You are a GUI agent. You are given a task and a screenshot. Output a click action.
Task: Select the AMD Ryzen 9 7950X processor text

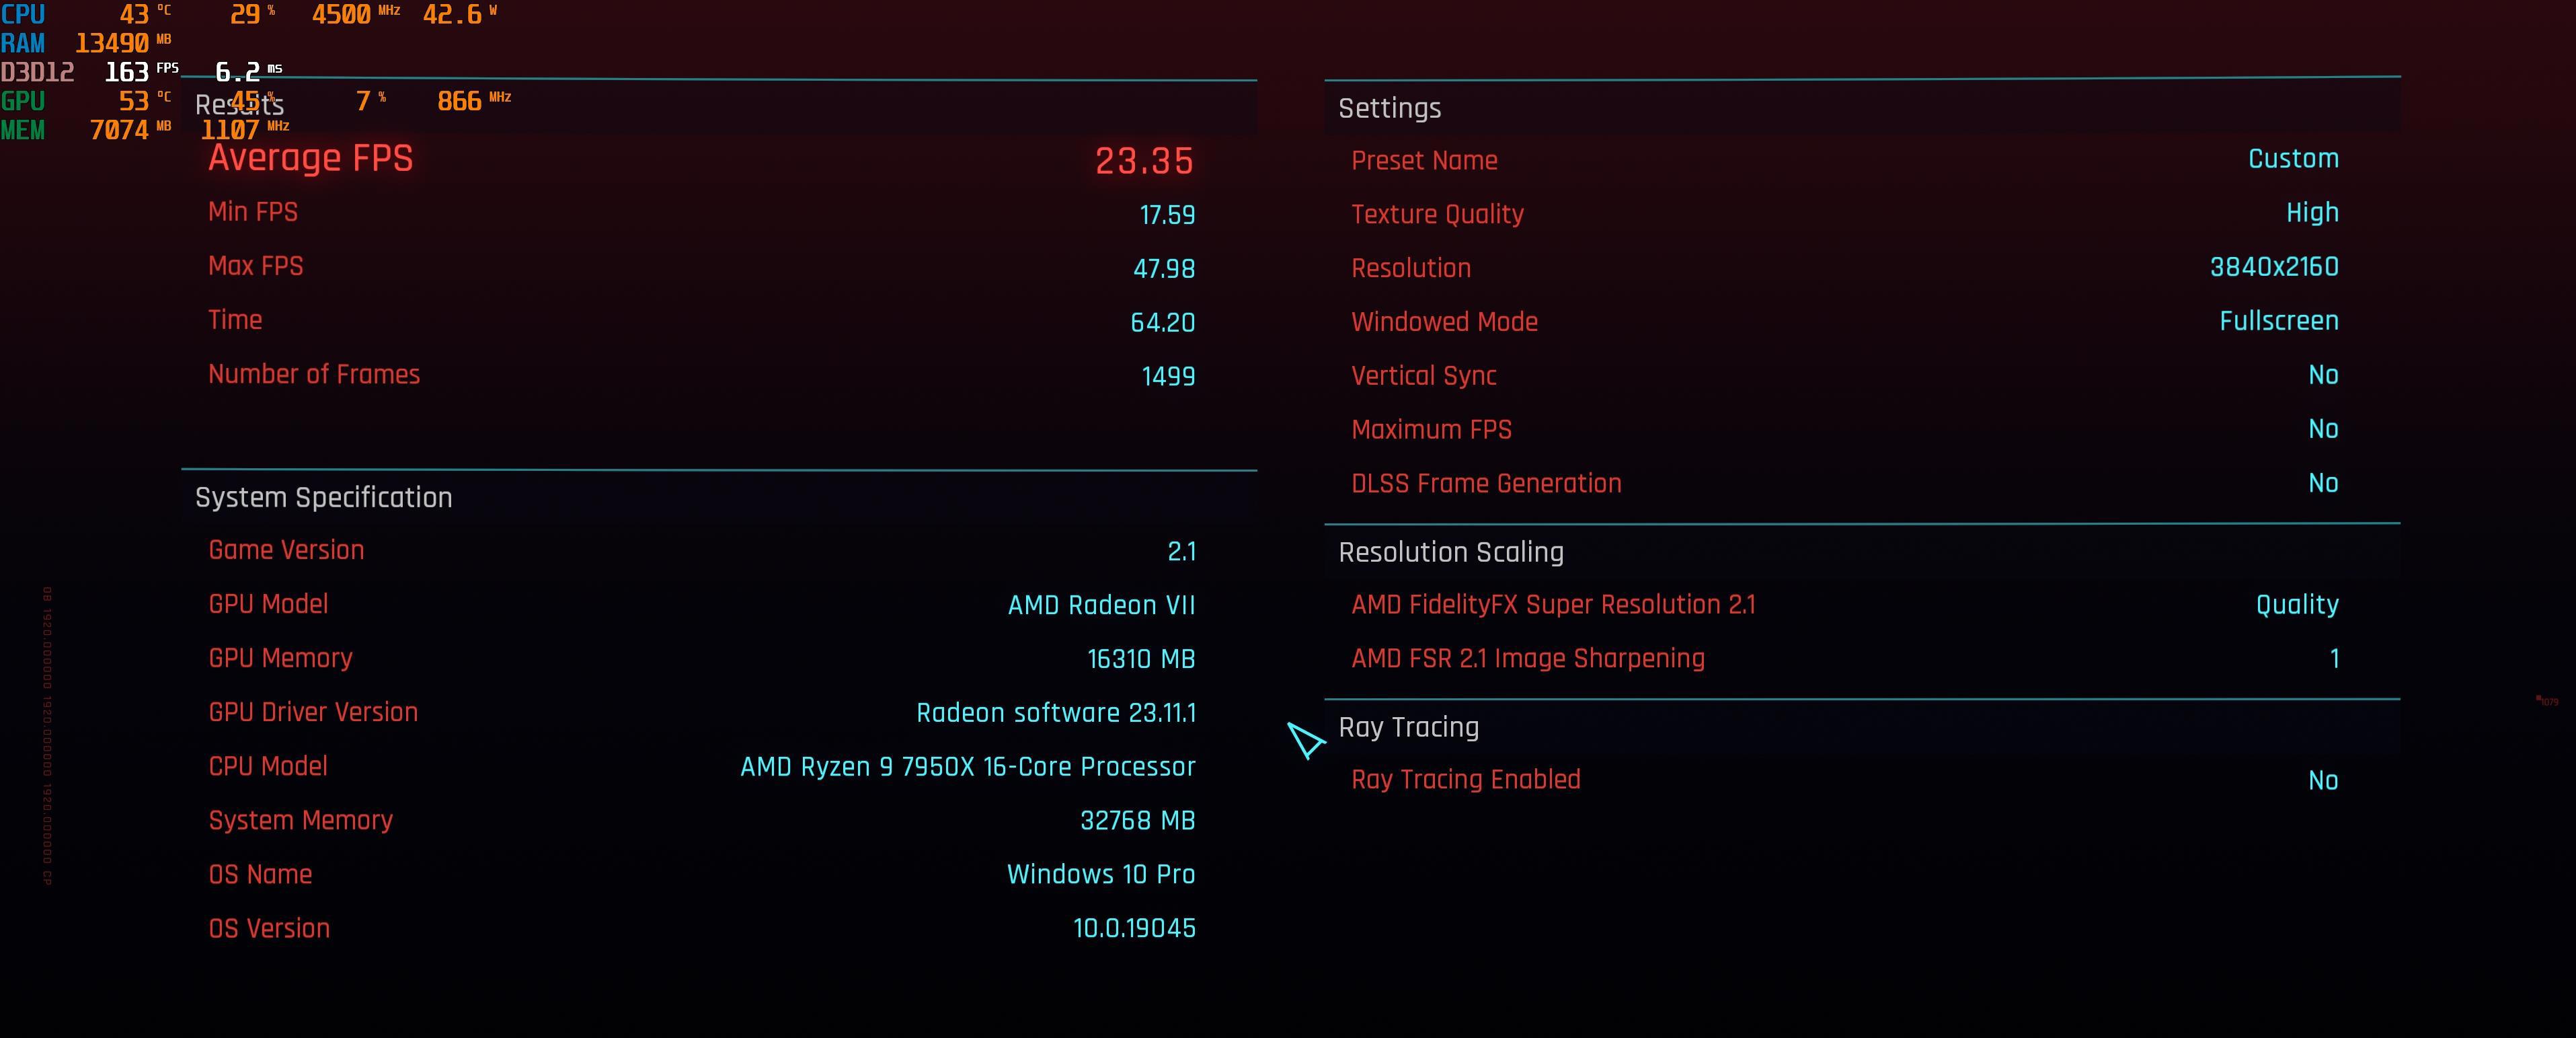(x=967, y=767)
